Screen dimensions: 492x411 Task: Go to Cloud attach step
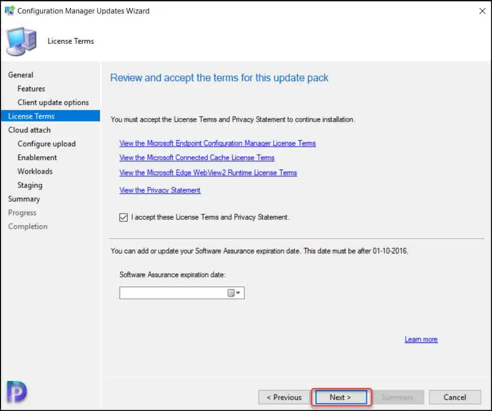click(x=29, y=130)
